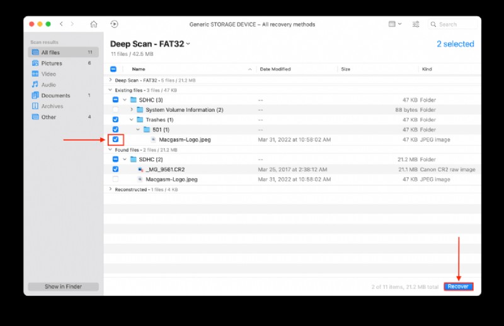This screenshot has width=504, height=326.
Task: Click the Canon CR2 raw image kind
Action: [x=447, y=169]
